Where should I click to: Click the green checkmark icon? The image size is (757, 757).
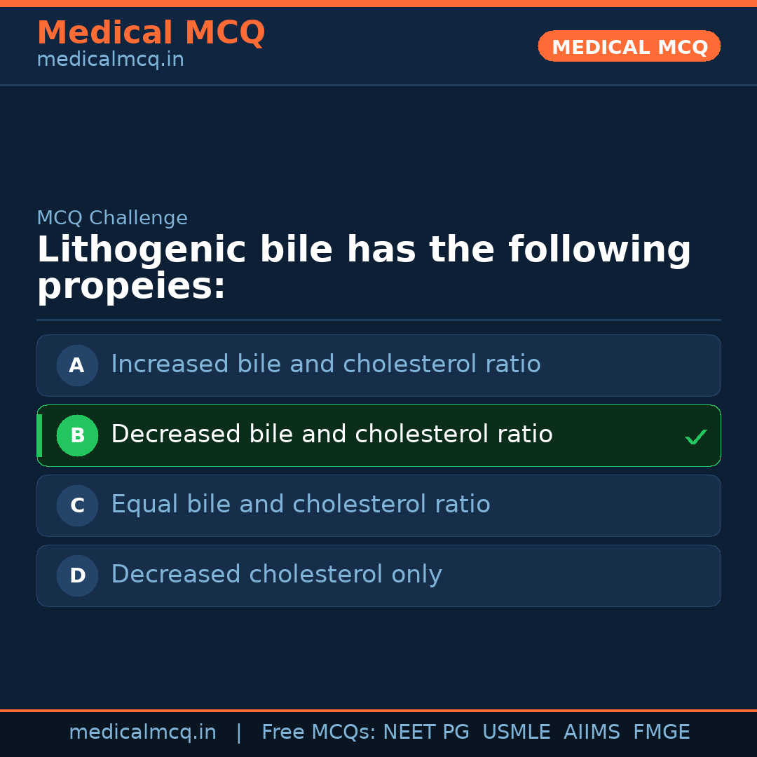tap(695, 437)
